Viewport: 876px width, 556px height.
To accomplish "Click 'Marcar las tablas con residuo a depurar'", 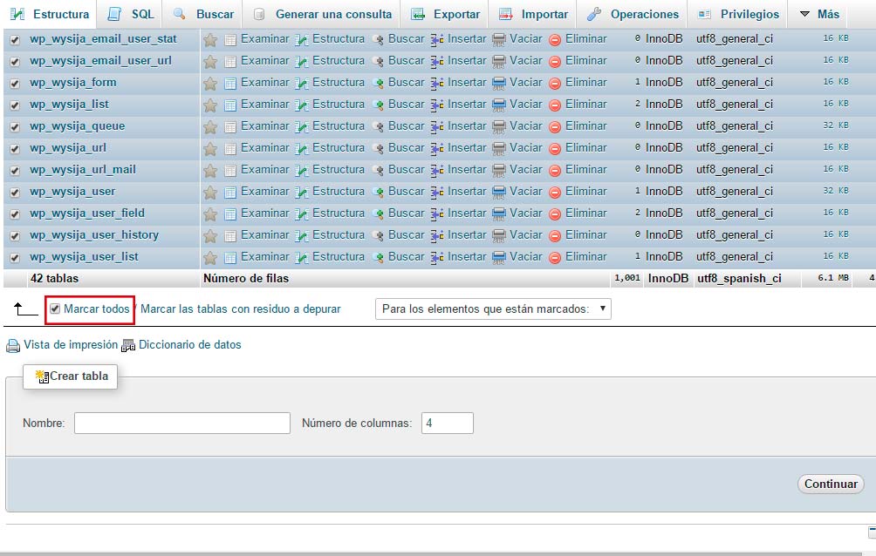I will pyautogui.click(x=240, y=309).
